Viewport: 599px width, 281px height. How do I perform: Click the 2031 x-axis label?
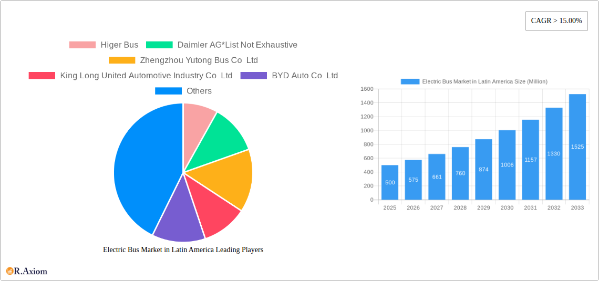(531, 207)
